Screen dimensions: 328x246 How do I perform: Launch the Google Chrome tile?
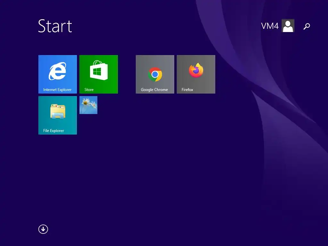click(155, 74)
